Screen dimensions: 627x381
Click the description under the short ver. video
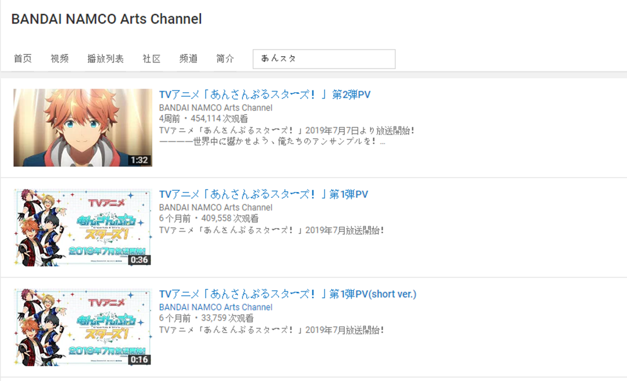coord(272,330)
